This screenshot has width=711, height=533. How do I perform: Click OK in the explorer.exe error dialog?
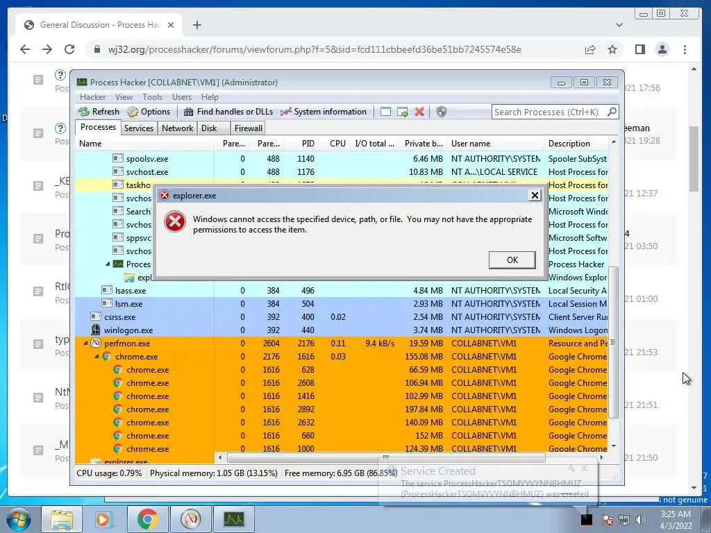coord(512,260)
